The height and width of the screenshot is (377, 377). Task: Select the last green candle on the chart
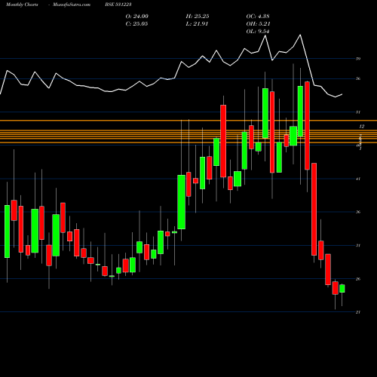pyautogui.click(x=342, y=289)
